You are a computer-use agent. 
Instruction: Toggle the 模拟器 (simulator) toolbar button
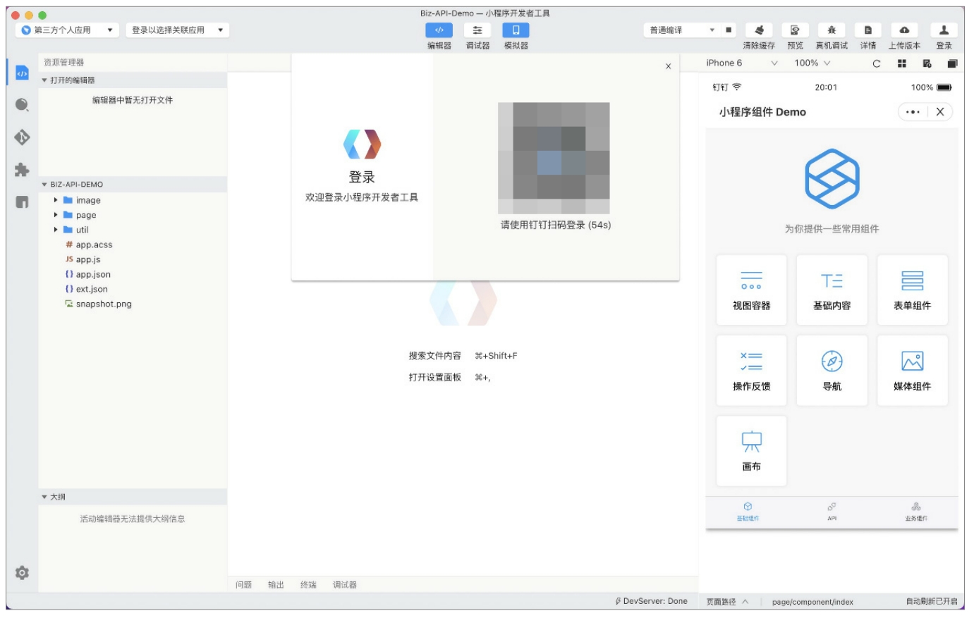tap(516, 30)
